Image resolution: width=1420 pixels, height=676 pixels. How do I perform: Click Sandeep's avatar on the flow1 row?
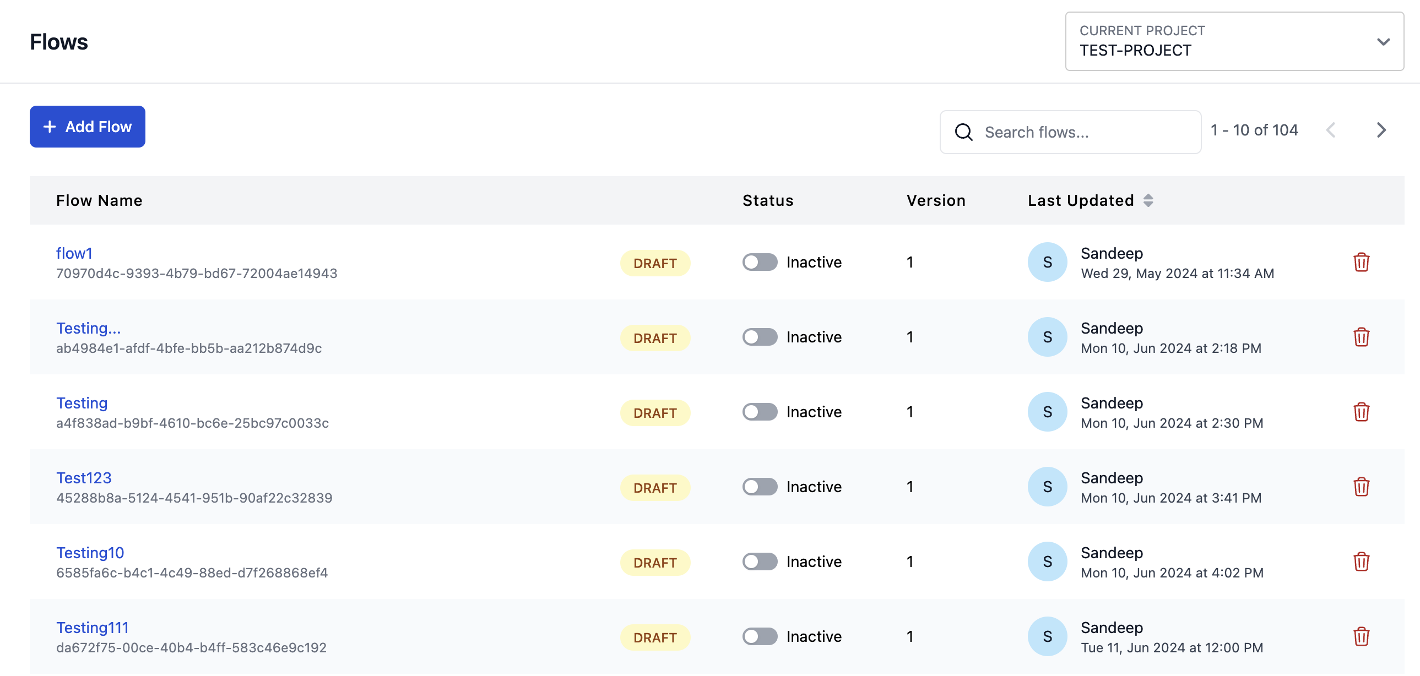pos(1047,262)
